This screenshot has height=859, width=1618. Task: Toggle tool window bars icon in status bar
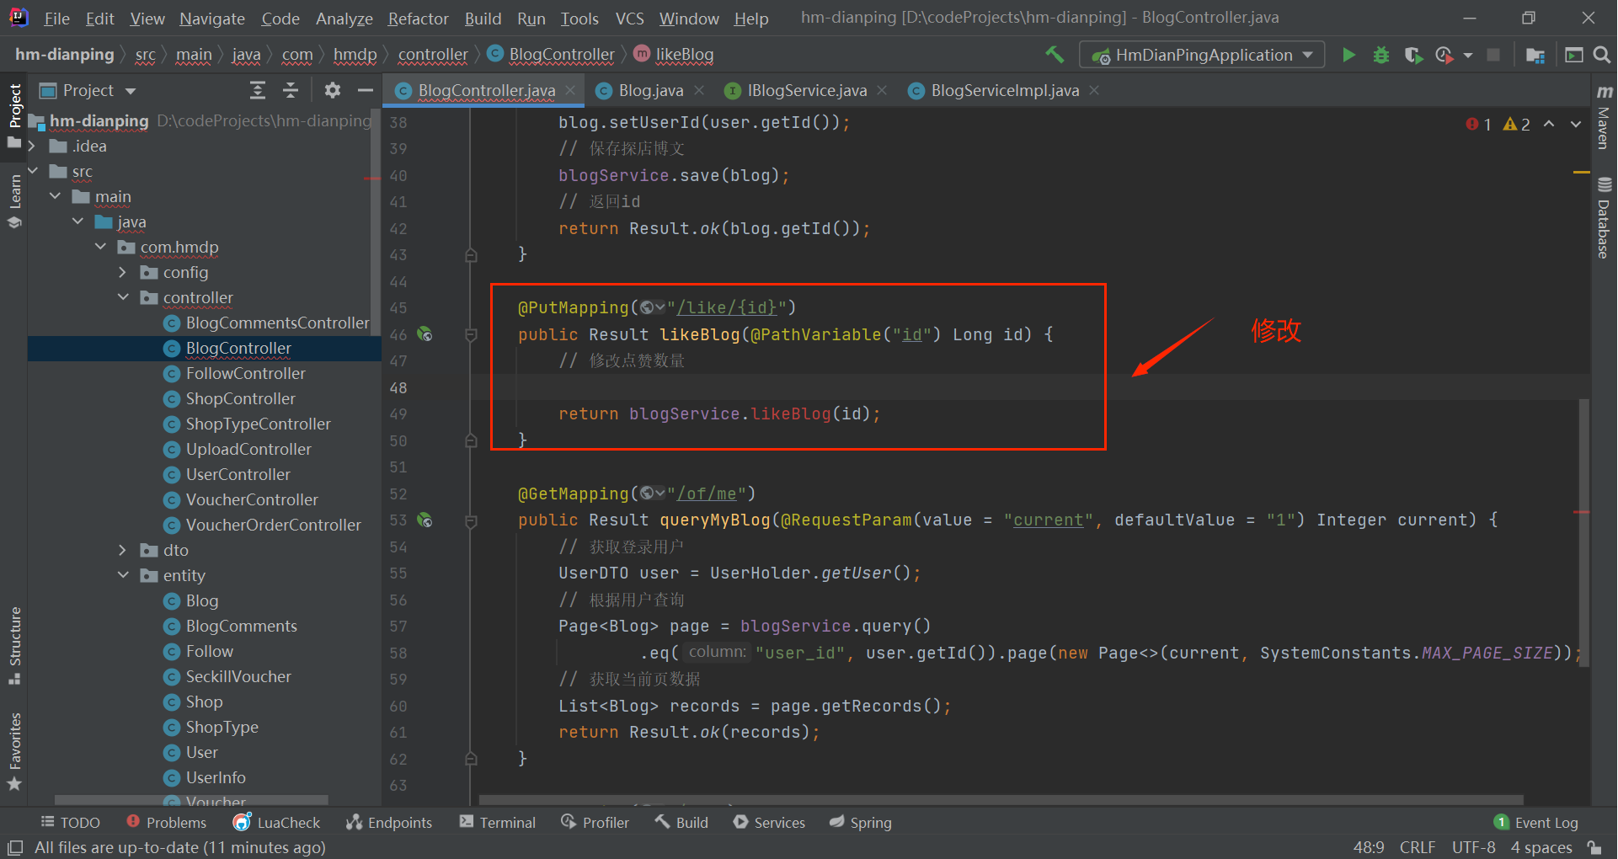pos(14,847)
